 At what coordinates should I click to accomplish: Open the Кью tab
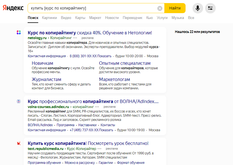[x=150, y=18]
